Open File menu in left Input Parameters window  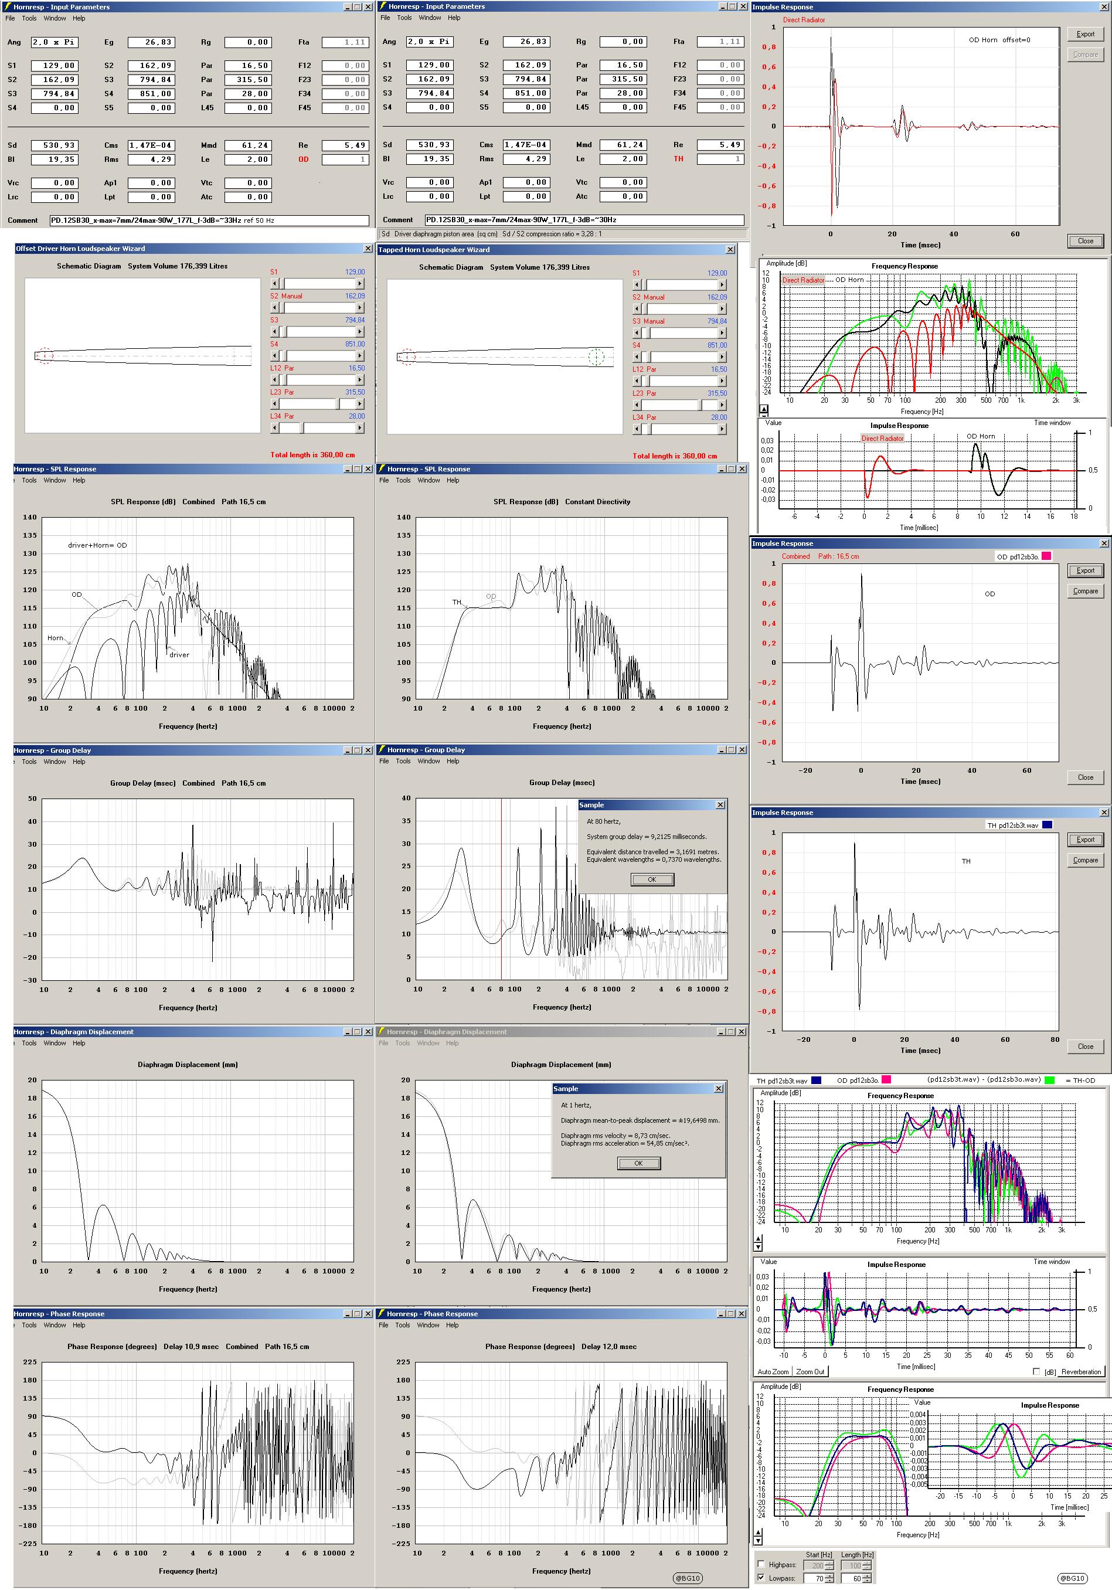pyautogui.click(x=10, y=18)
